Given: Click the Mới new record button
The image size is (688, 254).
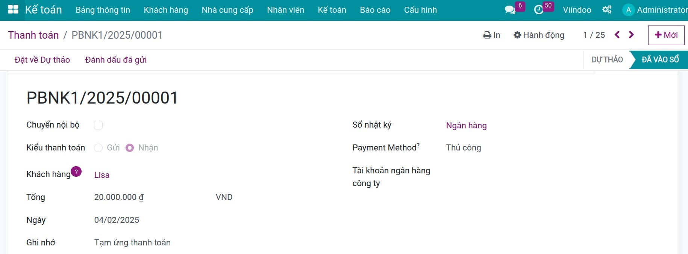Looking at the screenshot, I should pos(666,35).
